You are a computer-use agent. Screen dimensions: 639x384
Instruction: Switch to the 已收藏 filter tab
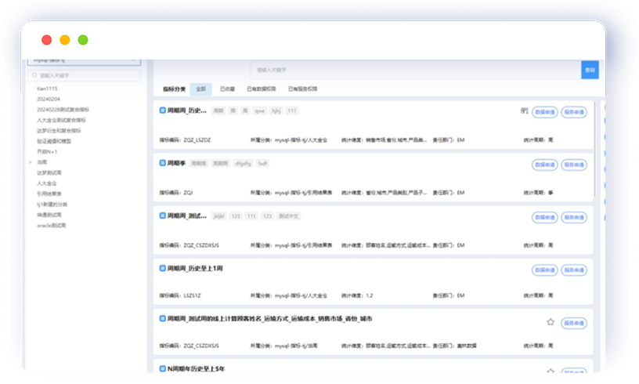click(x=227, y=89)
